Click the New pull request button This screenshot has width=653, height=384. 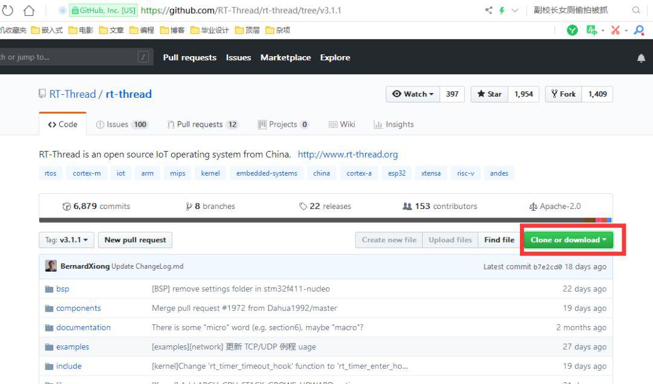coord(135,240)
